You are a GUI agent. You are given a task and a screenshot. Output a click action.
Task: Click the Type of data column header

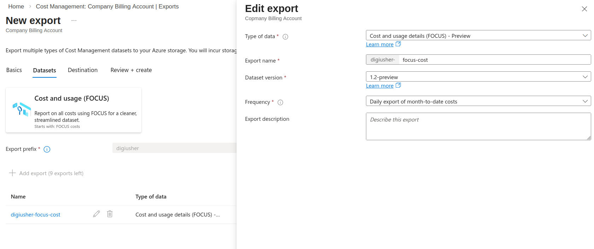(151, 197)
